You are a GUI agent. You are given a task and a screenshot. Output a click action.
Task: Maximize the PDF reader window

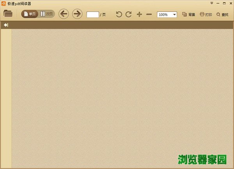pyautogui.click(x=223, y=3)
